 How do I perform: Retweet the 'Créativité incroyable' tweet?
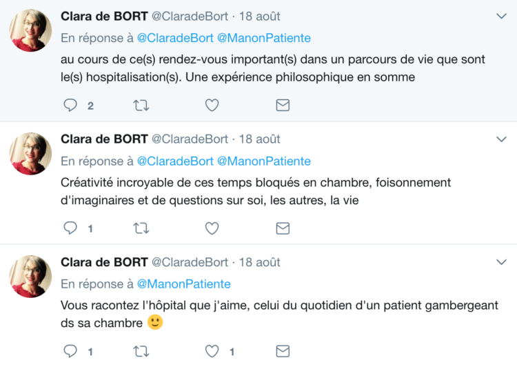(x=141, y=228)
